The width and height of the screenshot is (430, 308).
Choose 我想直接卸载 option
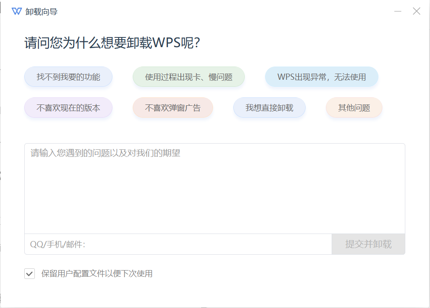[269, 108]
